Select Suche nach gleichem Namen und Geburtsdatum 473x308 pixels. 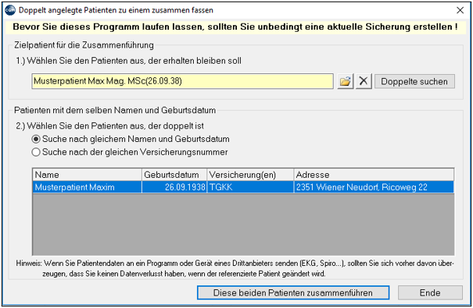click(x=131, y=139)
